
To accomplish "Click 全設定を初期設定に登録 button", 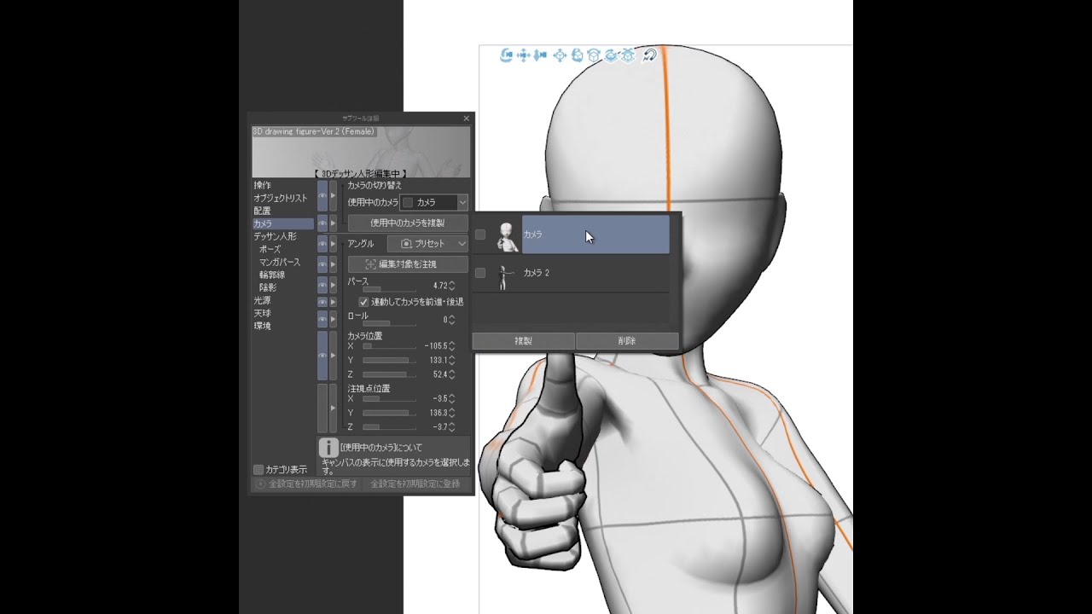I will coord(415,484).
